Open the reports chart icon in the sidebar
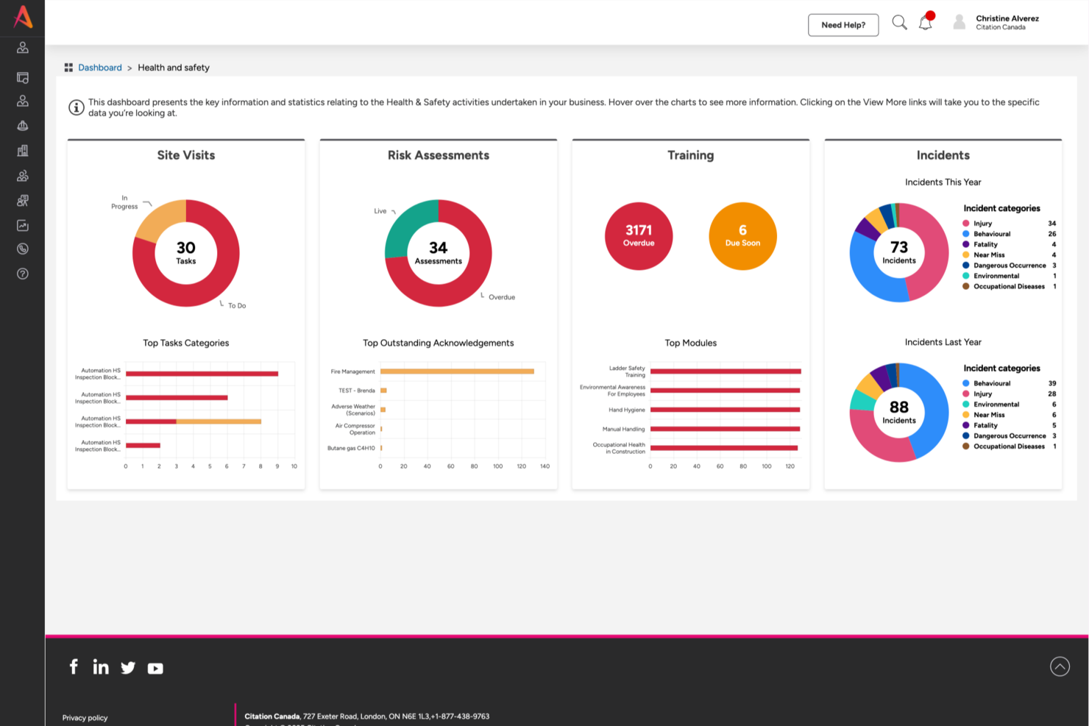This screenshot has width=1089, height=726. [x=22, y=224]
